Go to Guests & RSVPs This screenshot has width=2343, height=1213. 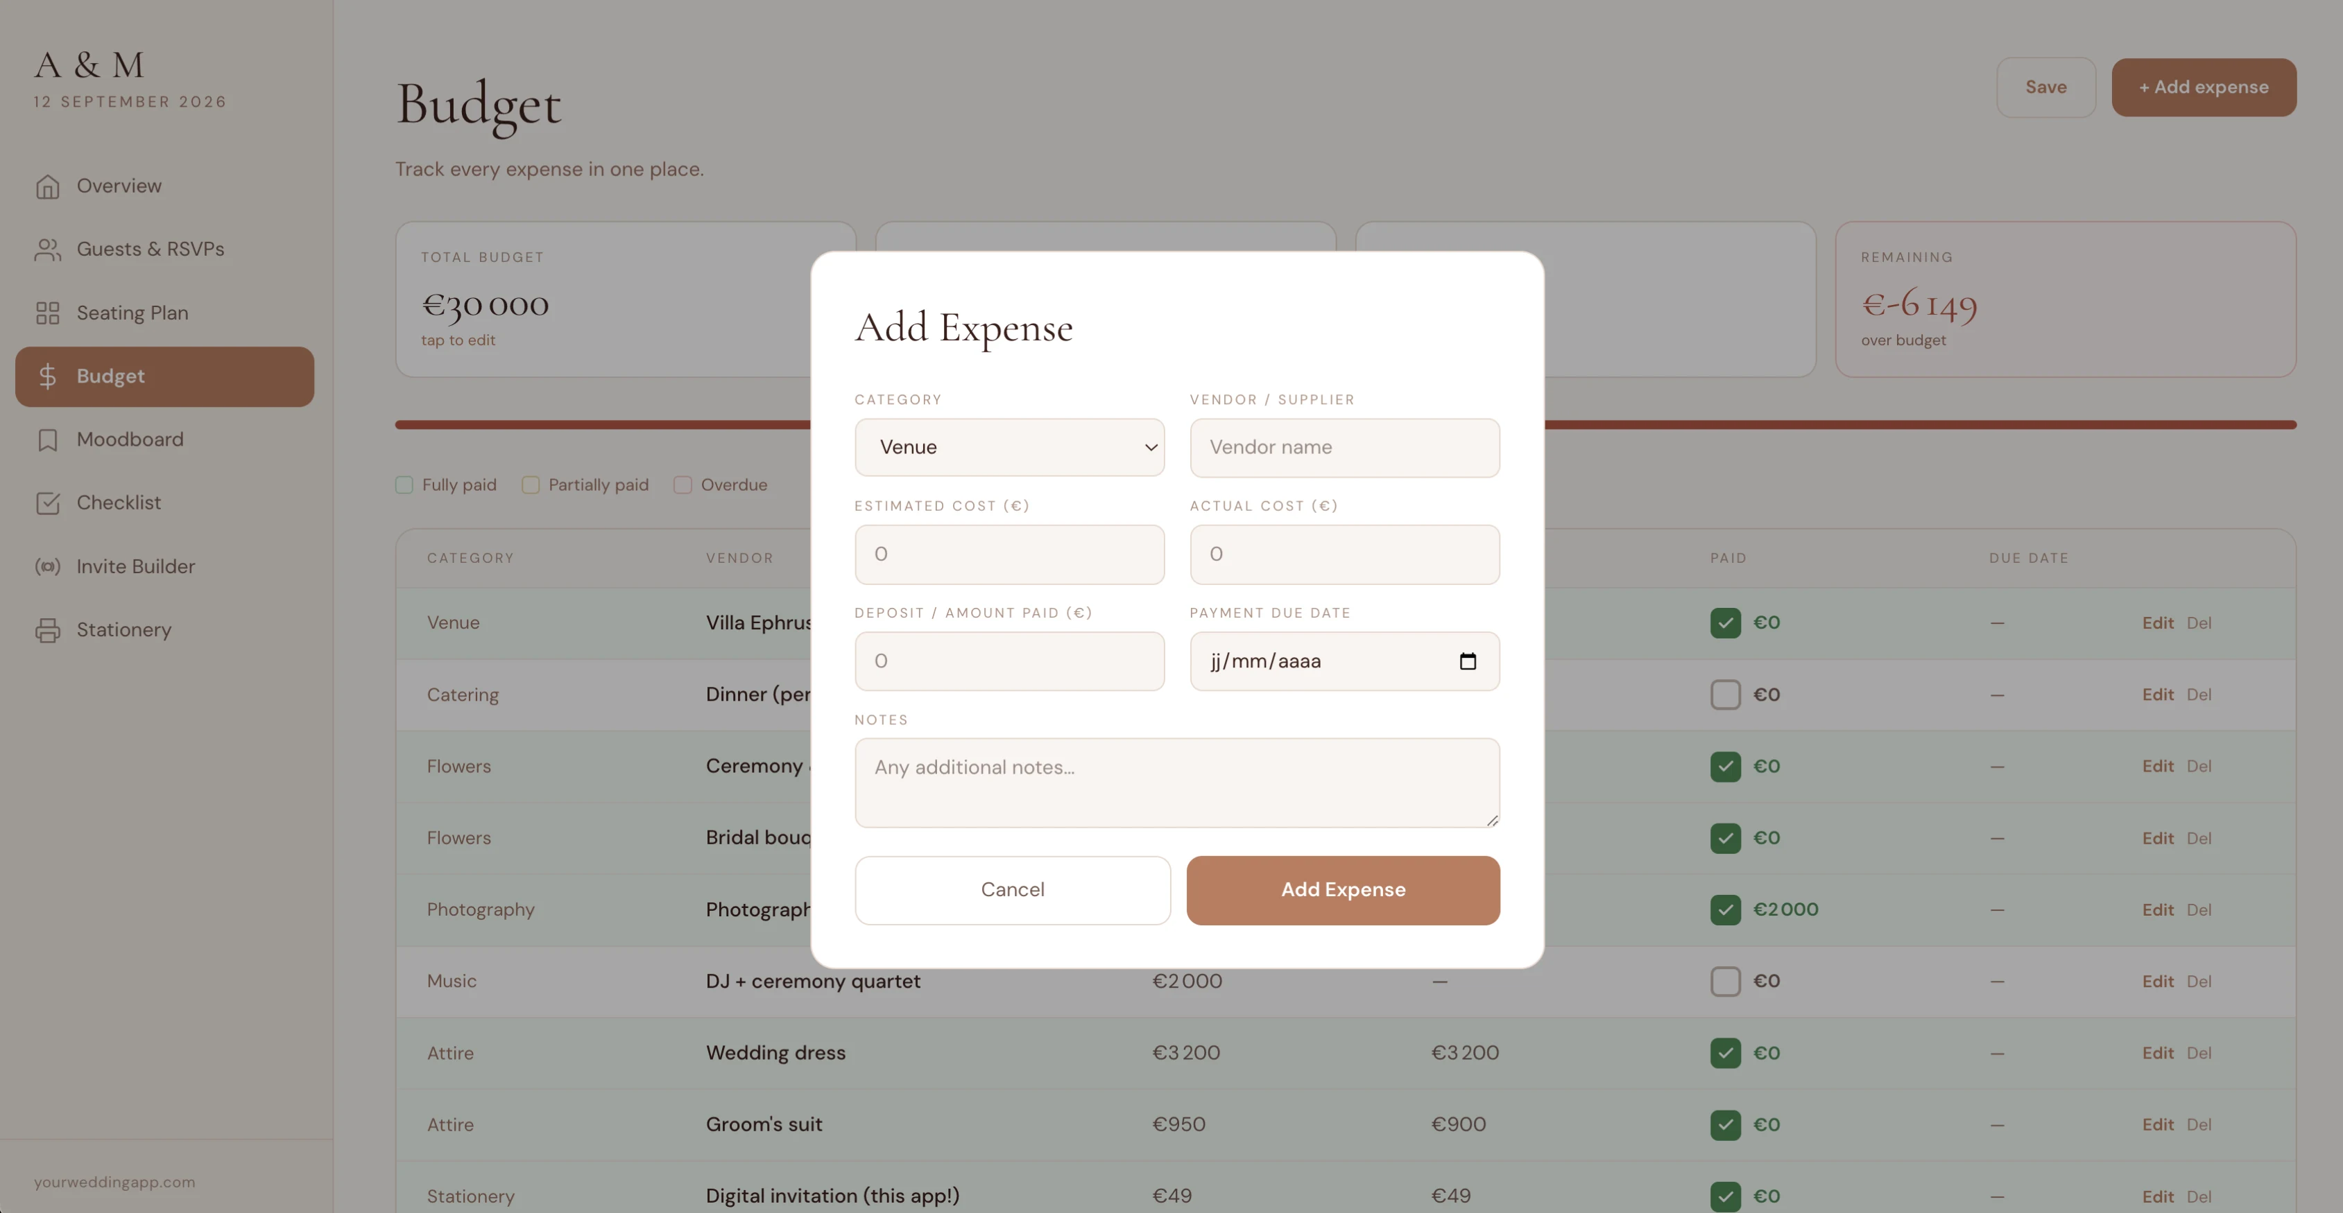(x=164, y=250)
